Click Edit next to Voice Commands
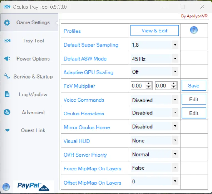212x194 pixels. (194, 99)
